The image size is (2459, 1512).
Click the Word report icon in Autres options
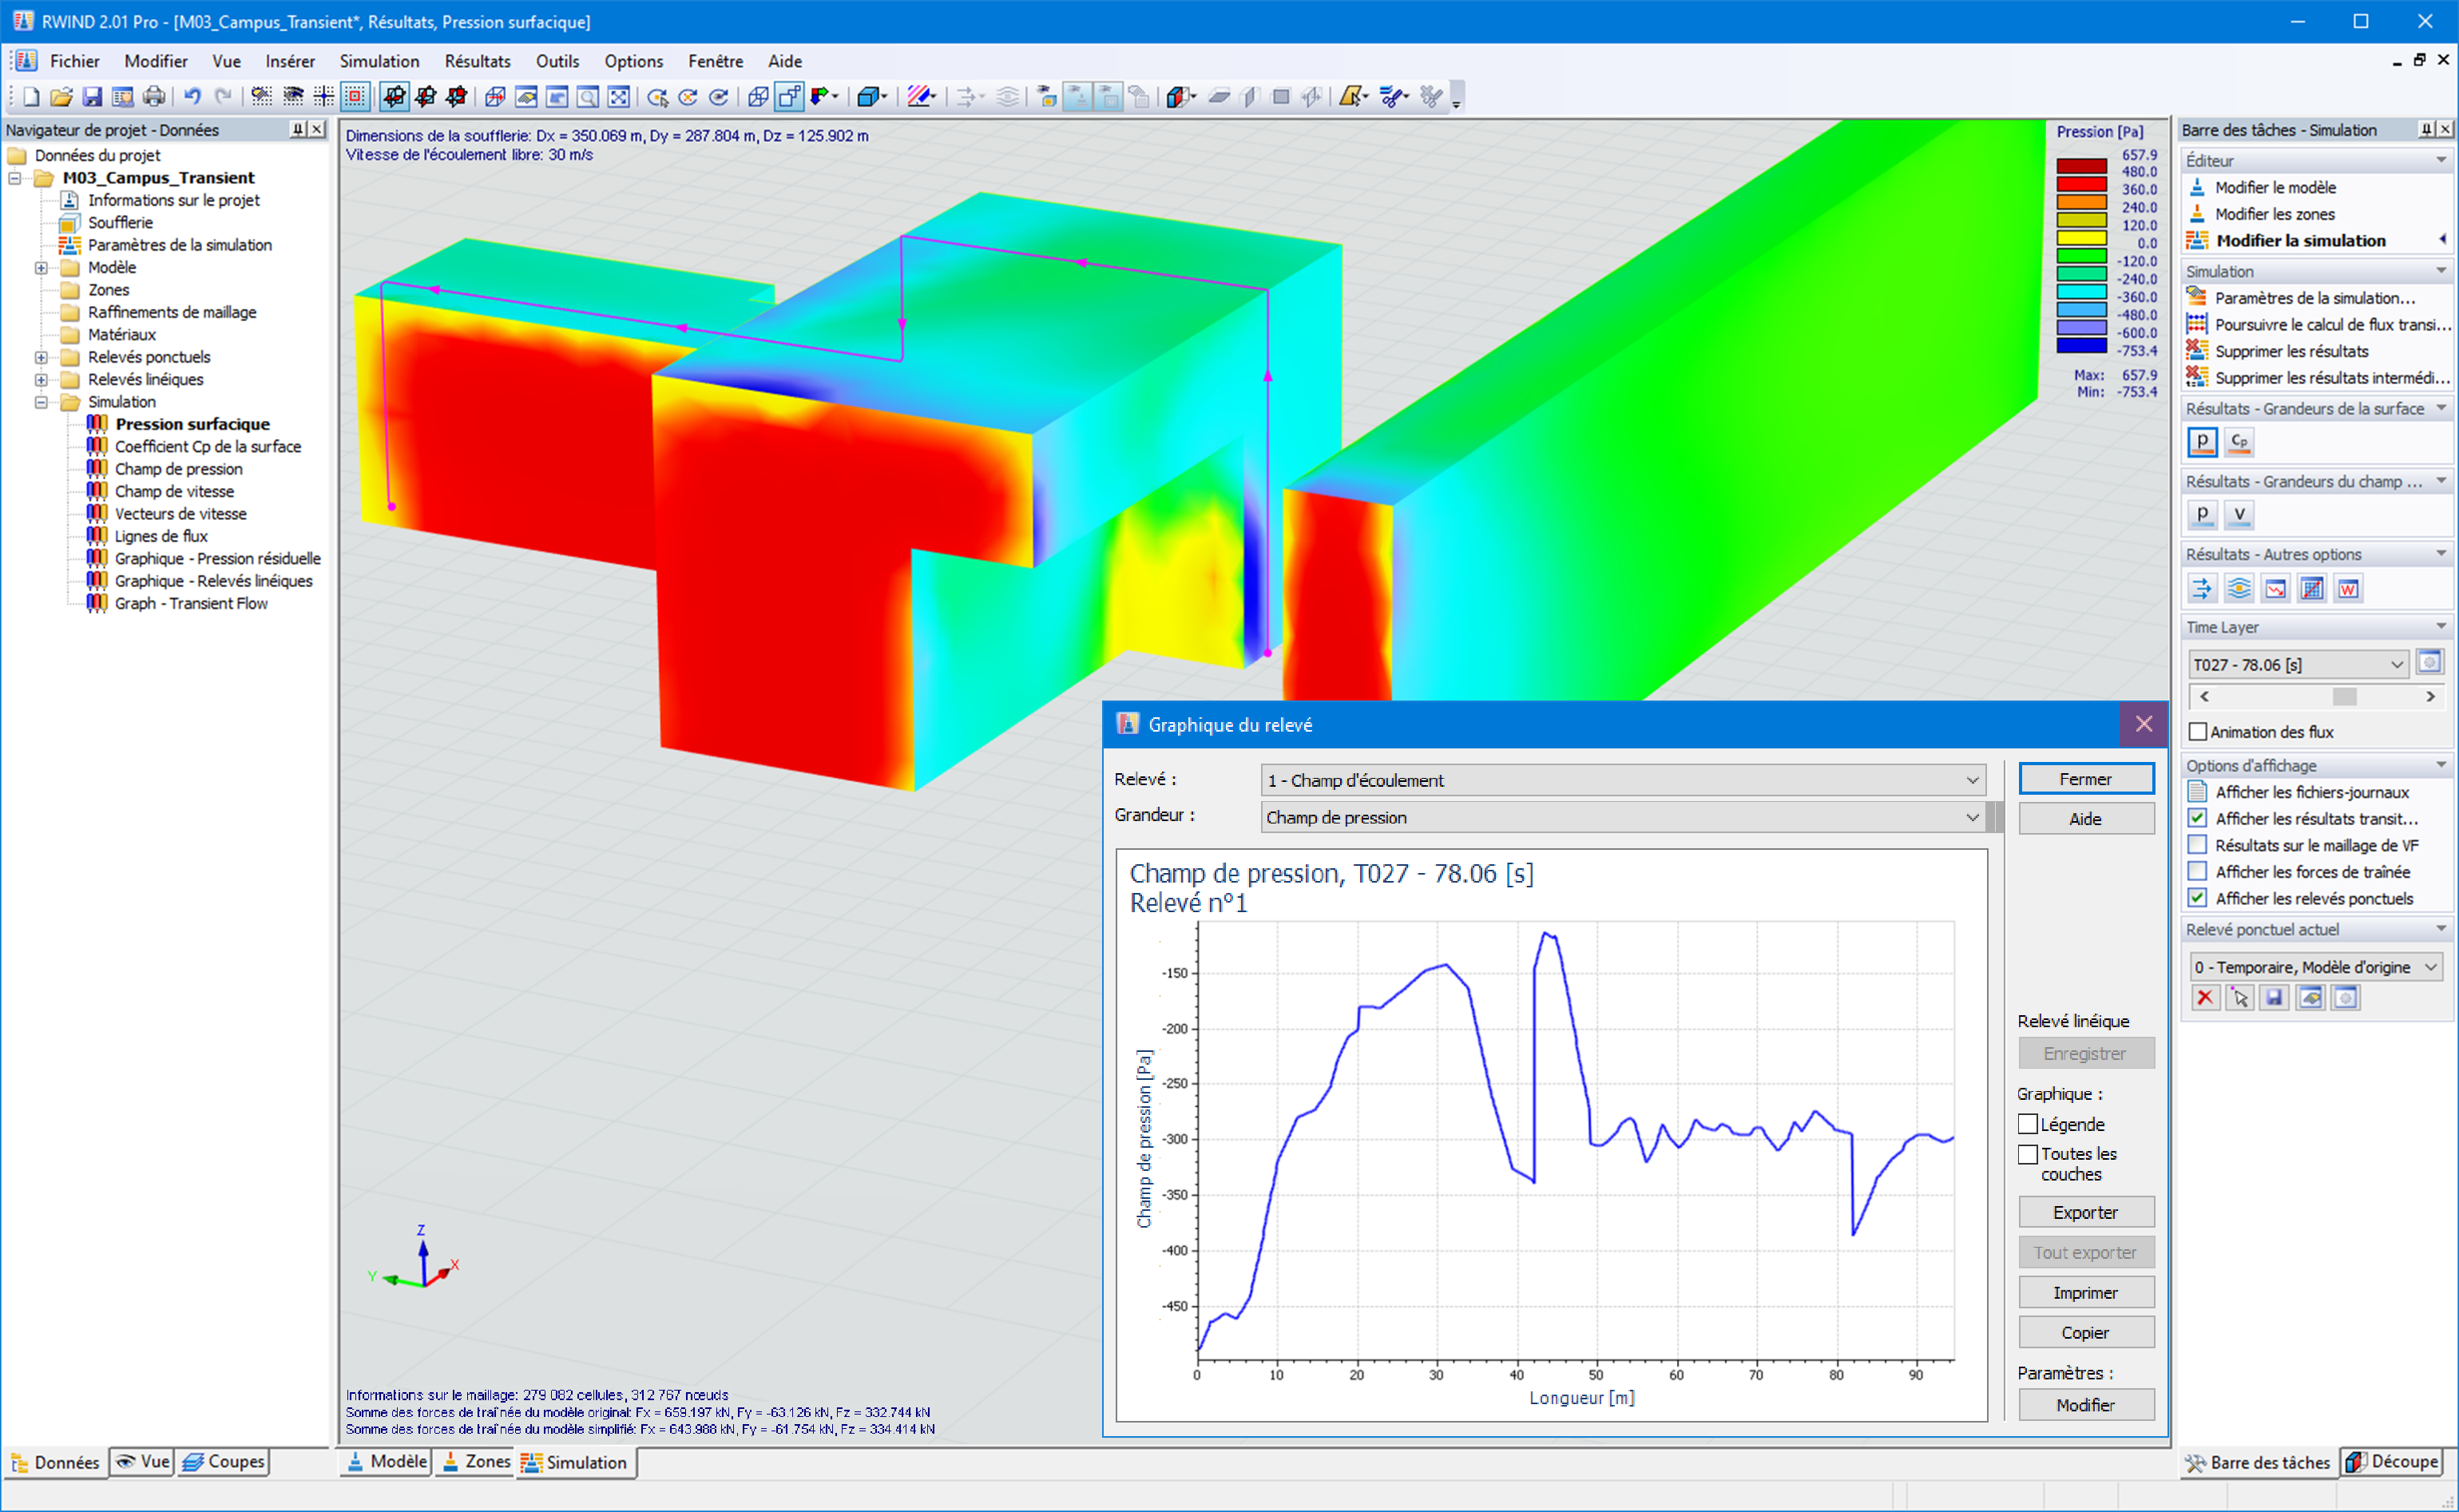pos(2348,589)
